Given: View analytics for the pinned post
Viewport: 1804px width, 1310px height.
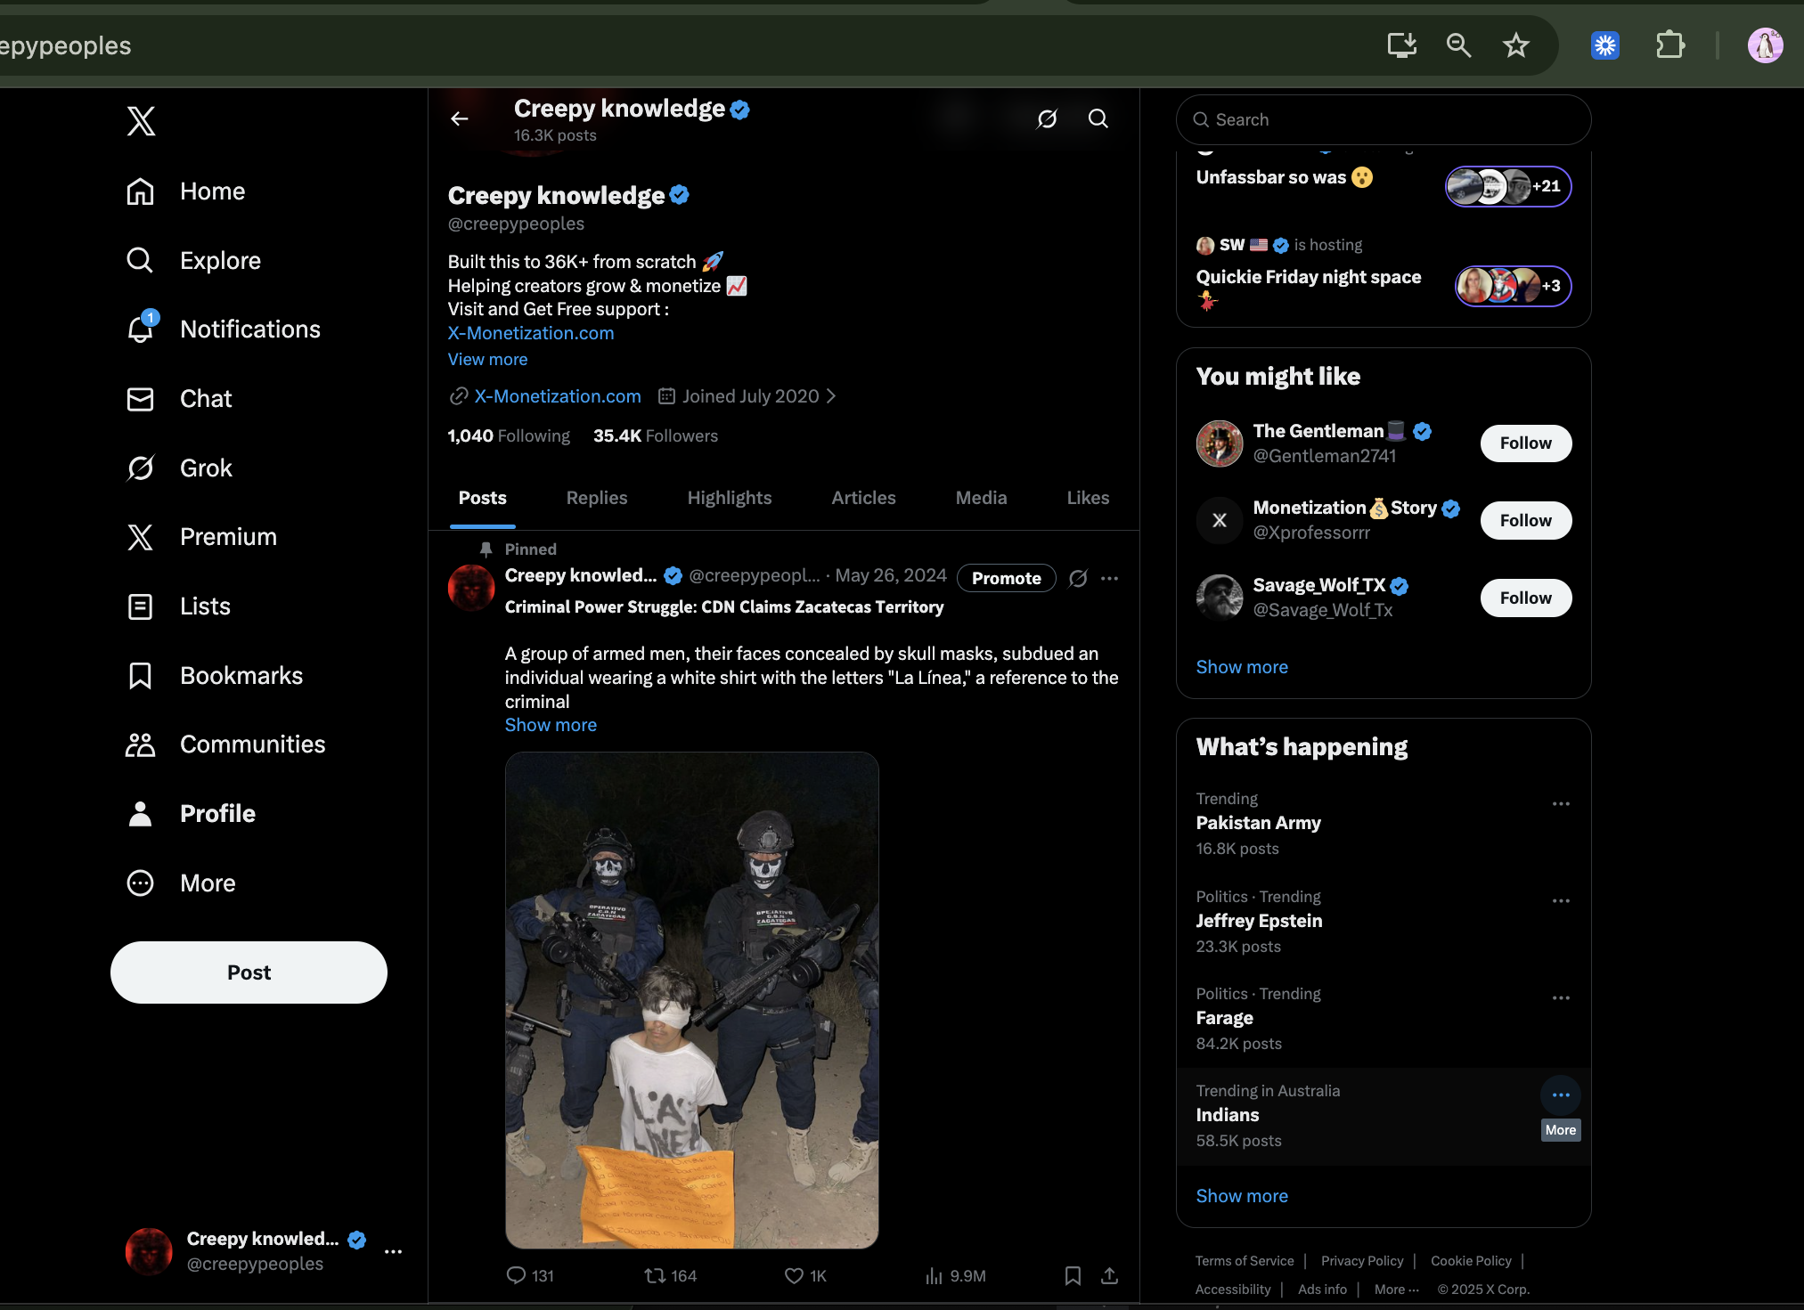Looking at the screenshot, I should [x=933, y=1275].
